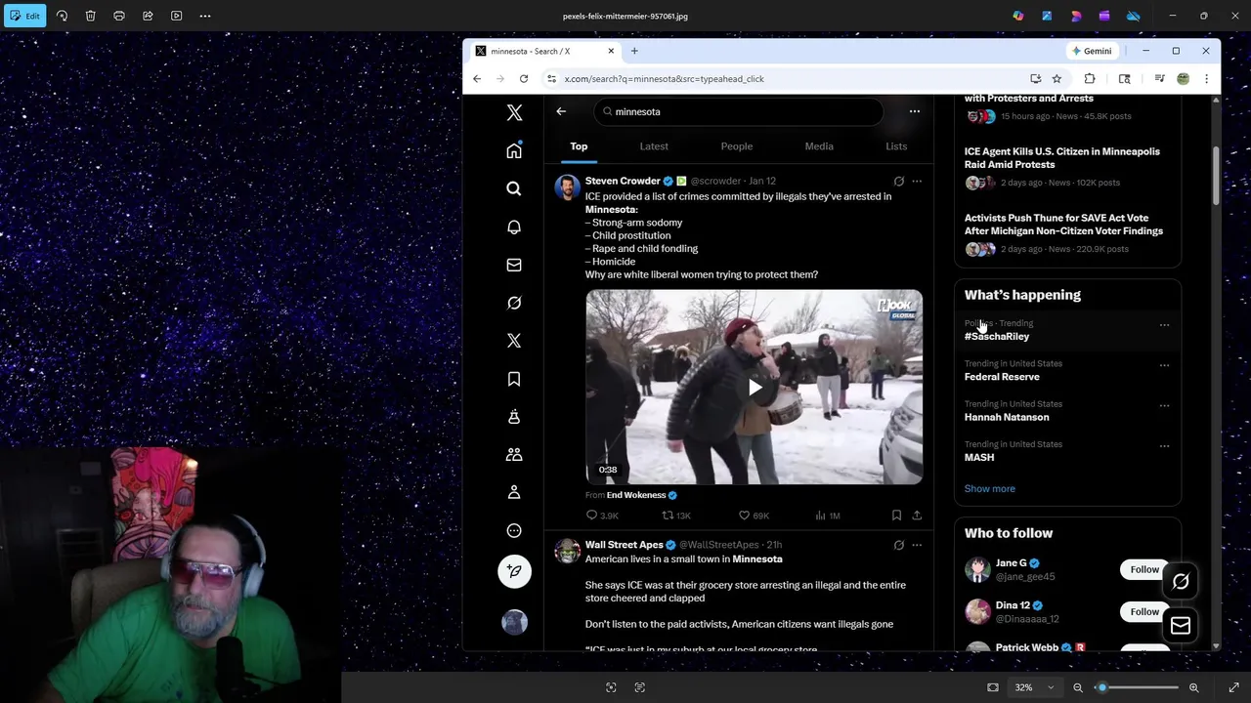Bookmark this page with star icon

pyautogui.click(x=1057, y=79)
